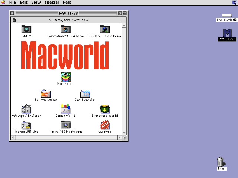
Task: Click '39 items, zero K available' text
Action: coord(68,20)
